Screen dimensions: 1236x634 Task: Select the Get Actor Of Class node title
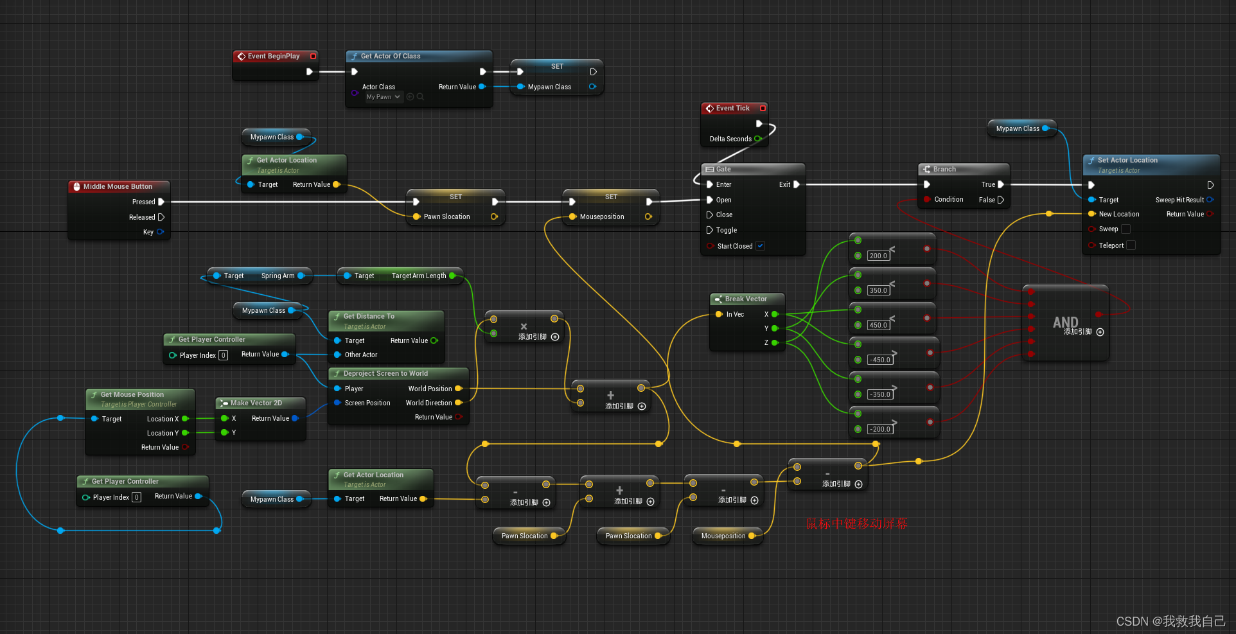pos(391,57)
